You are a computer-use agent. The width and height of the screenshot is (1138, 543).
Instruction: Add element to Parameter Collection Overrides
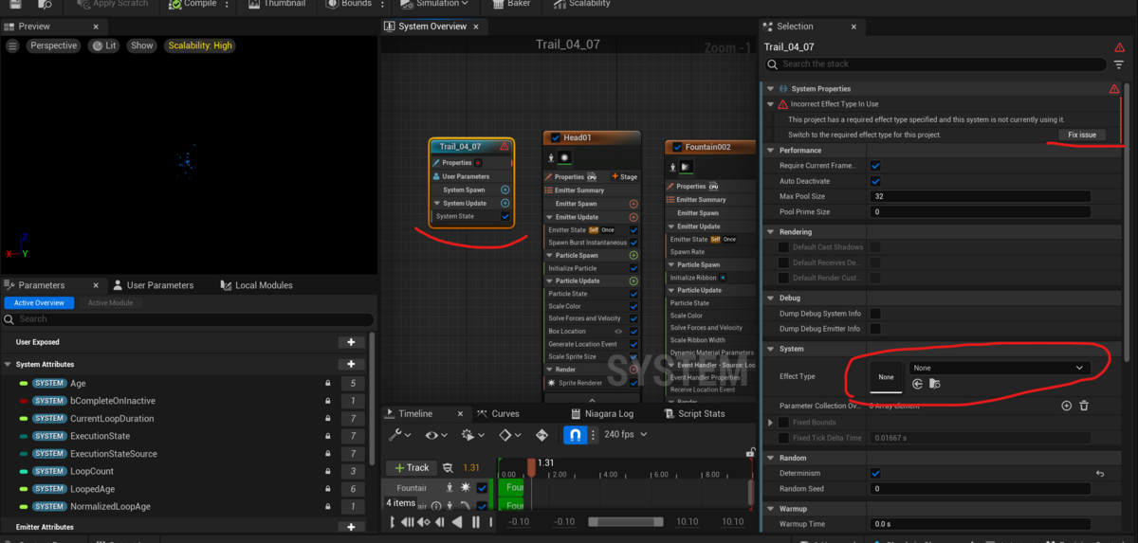[1066, 406]
